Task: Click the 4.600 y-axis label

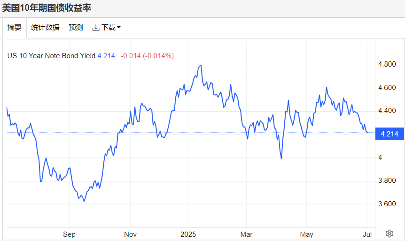Action: (x=387, y=88)
